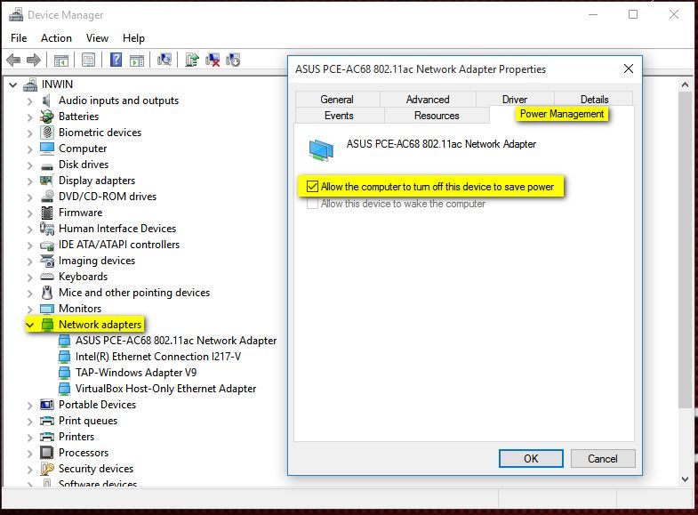
Task: Click Uninstall device icon with red X
Action: click(x=213, y=60)
